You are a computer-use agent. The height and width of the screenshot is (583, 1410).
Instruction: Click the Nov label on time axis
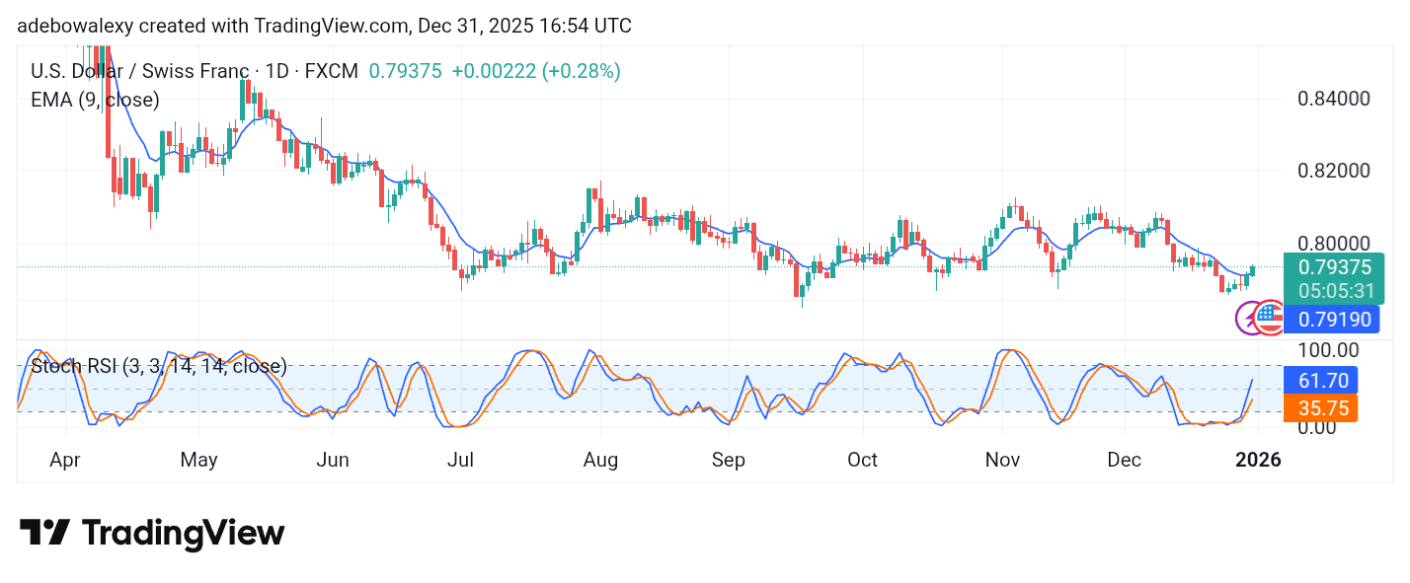(x=1002, y=460)
